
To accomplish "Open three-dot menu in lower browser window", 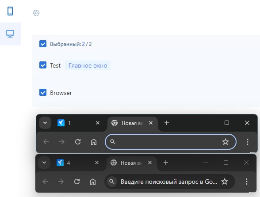I will (x=247, y=182).
